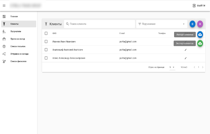Focus the Поиск клиента search field
This screenshot has width=210, height=134.
pos(100,24)
